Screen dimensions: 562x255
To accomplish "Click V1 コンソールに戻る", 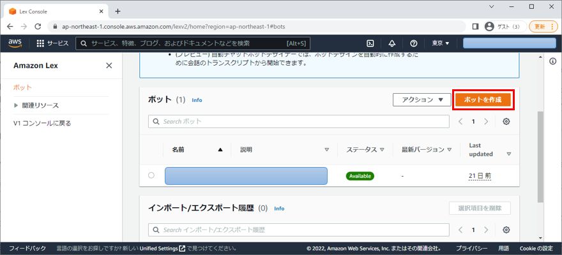I will click(x=42, y=124).
